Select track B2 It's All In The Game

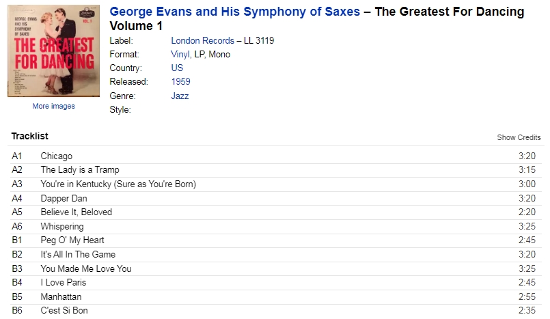(275, 255)
